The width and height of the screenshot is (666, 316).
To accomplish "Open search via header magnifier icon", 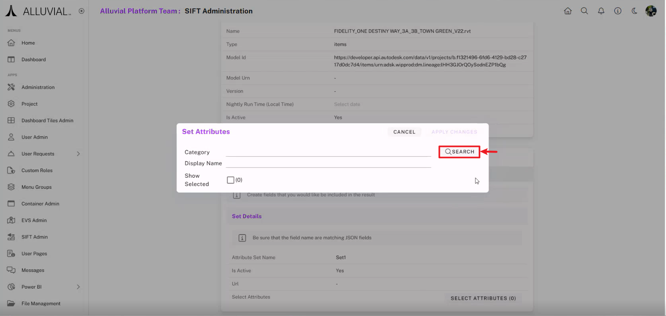I will point(584,11).
